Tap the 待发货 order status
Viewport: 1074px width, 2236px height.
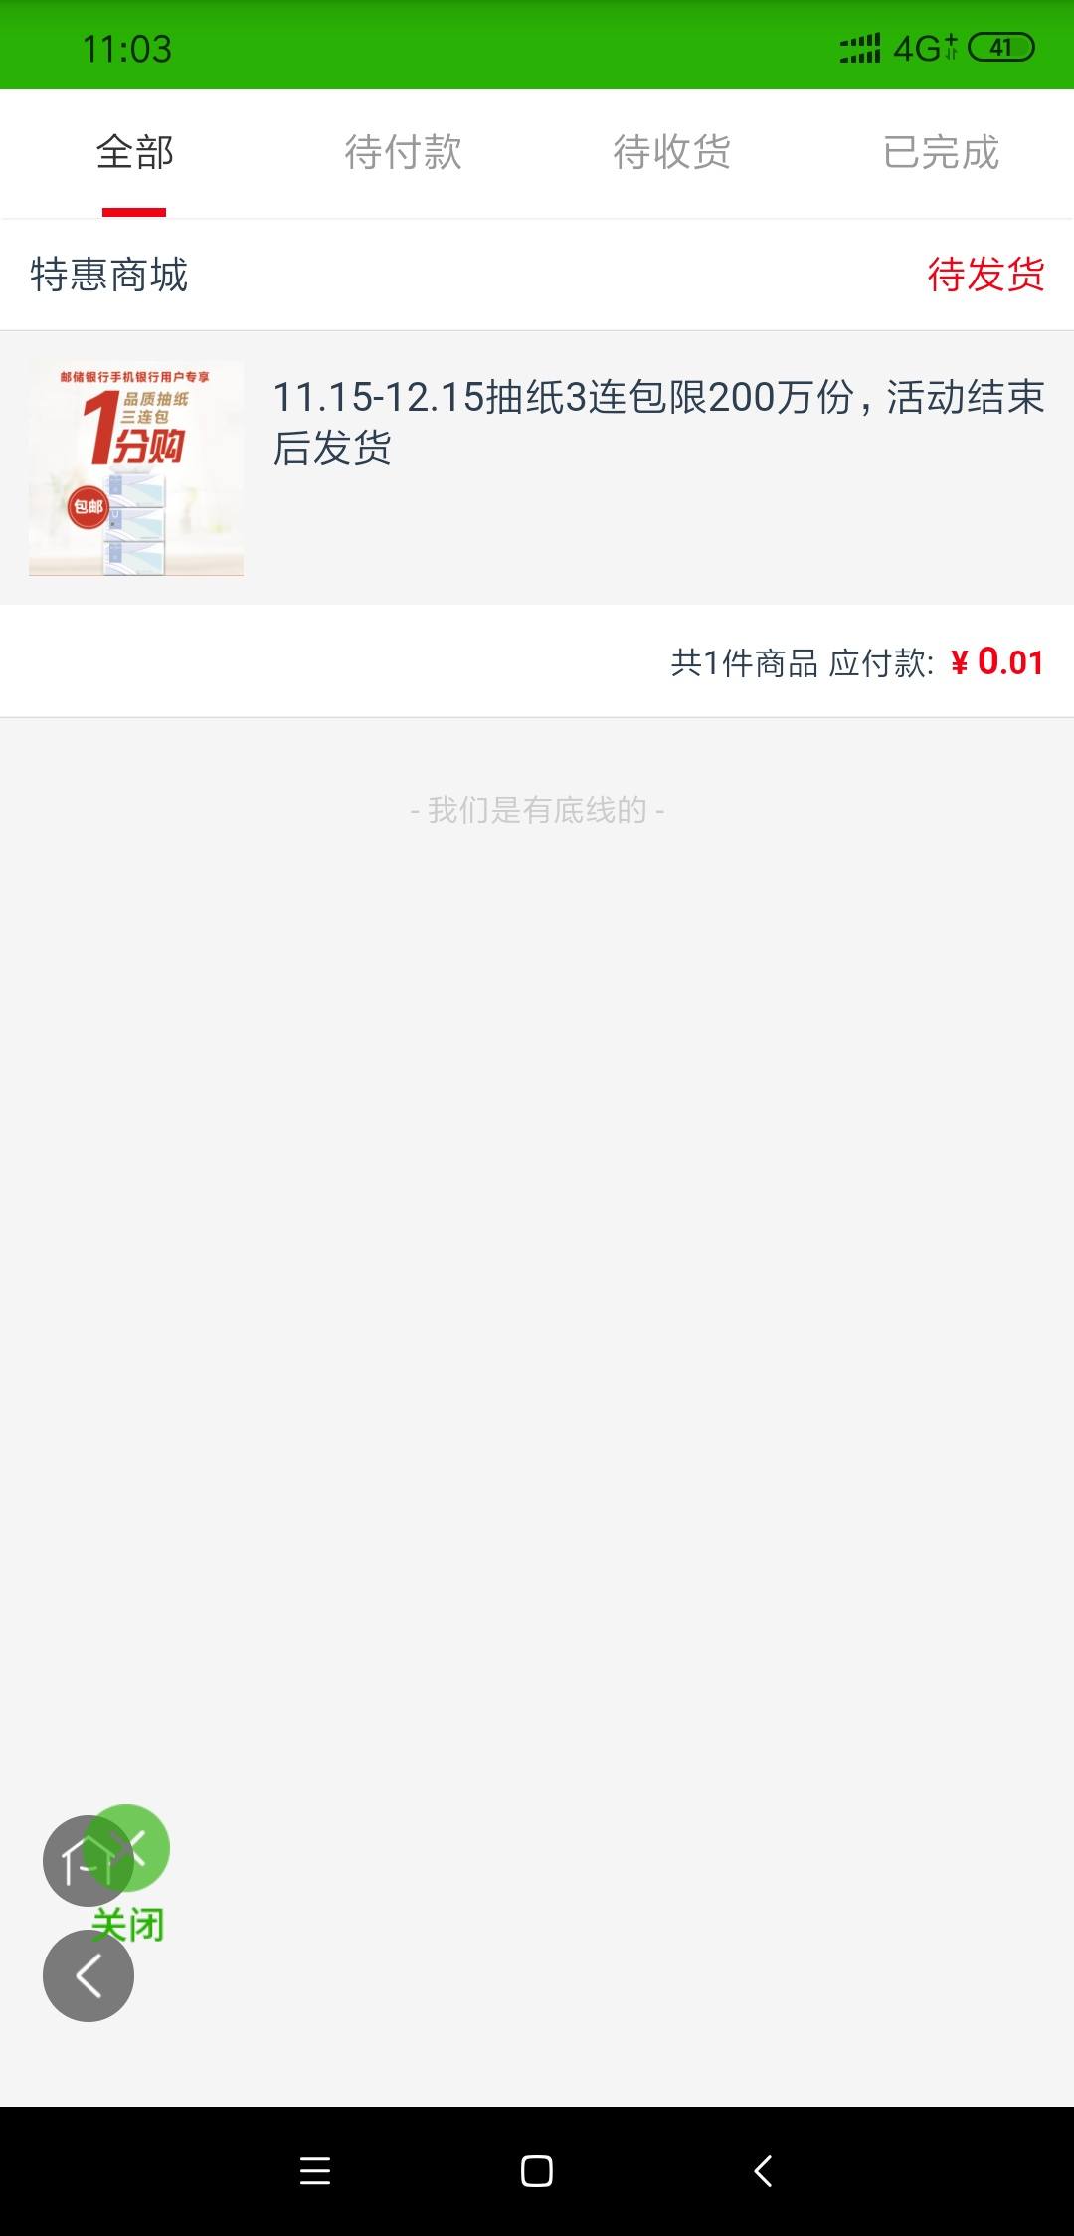[985, 275]
